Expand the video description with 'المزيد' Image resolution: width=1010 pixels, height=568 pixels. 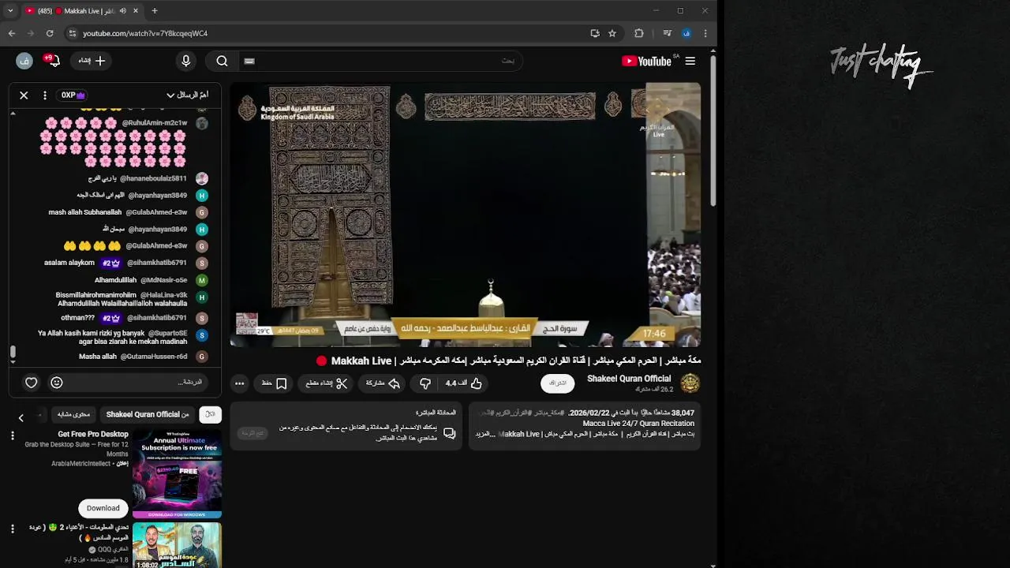[484, 435]
